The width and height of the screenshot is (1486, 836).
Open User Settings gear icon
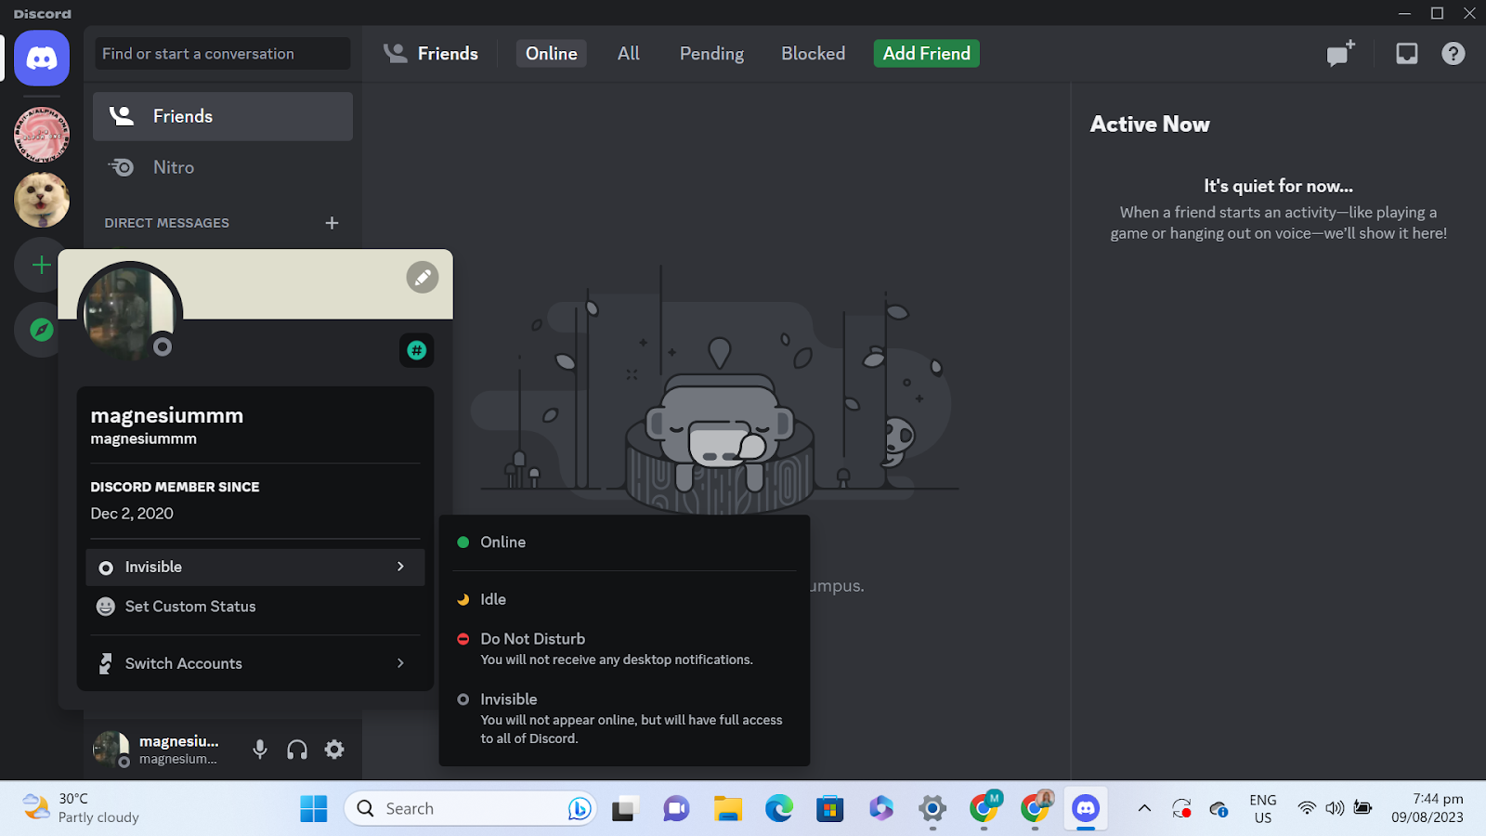[334, 750]
